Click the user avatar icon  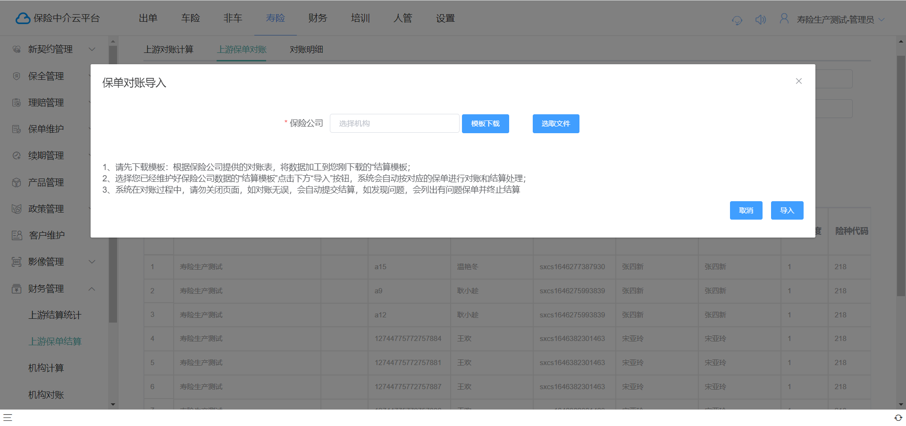pyautogui.click(x=784, y=18)
